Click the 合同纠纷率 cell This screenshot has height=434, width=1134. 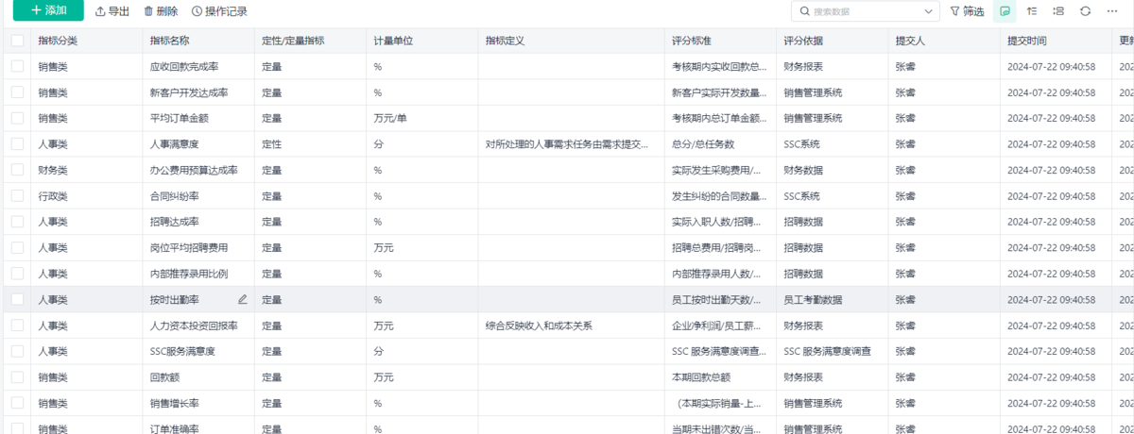tap(198, 196)
